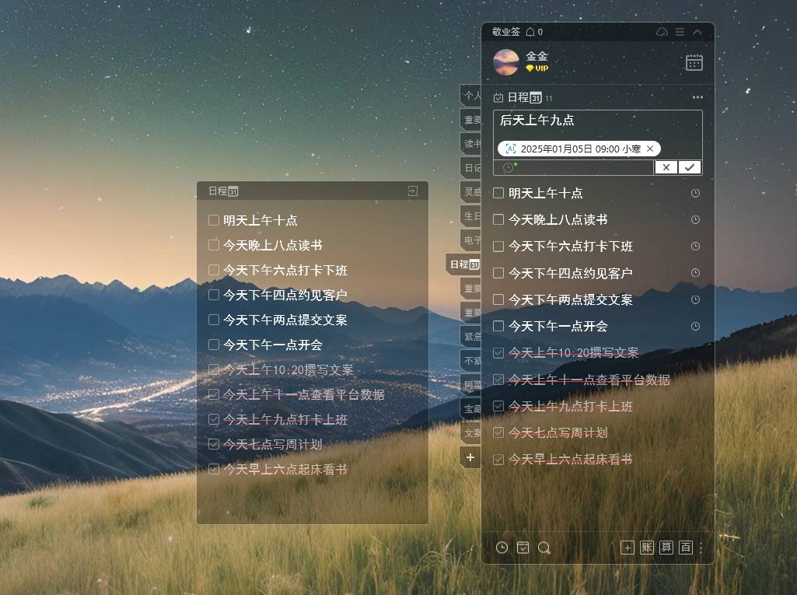
Task: Uncheck completed 今天七点写周计划 in right panel
Action: tap(498, 432)
